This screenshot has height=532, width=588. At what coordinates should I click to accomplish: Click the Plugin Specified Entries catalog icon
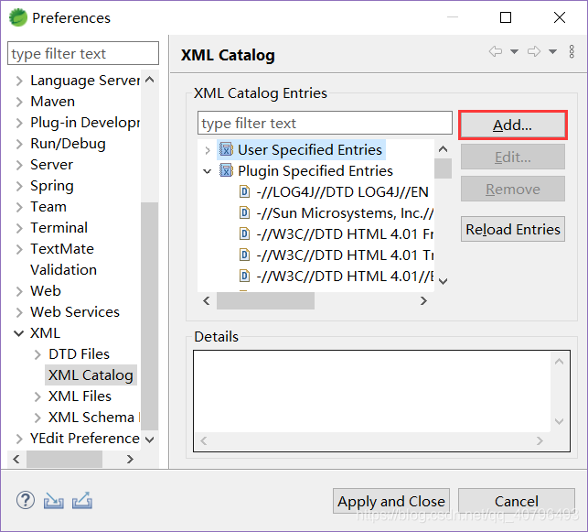[226, 170]
